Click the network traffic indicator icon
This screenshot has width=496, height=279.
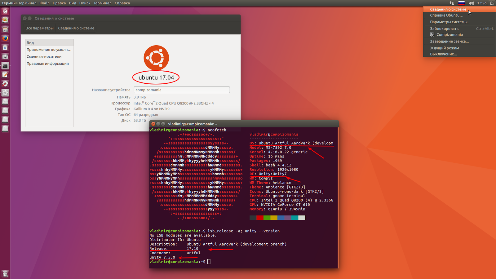pyautogui.click(x=452, y=3)
